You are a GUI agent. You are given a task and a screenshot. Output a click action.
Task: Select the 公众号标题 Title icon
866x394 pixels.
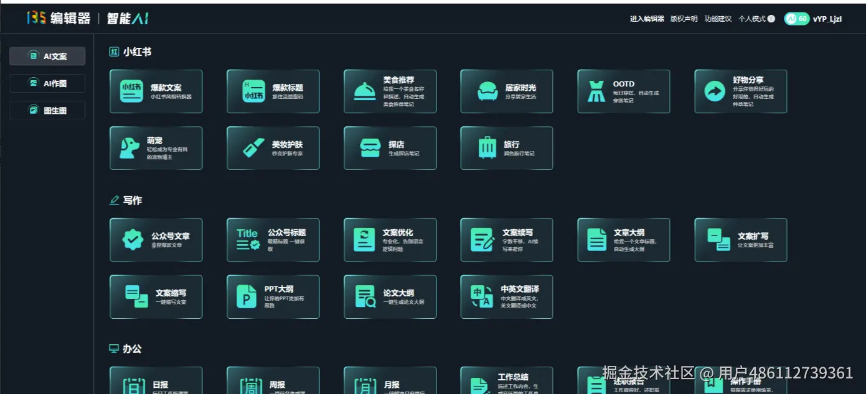(248, 240)
